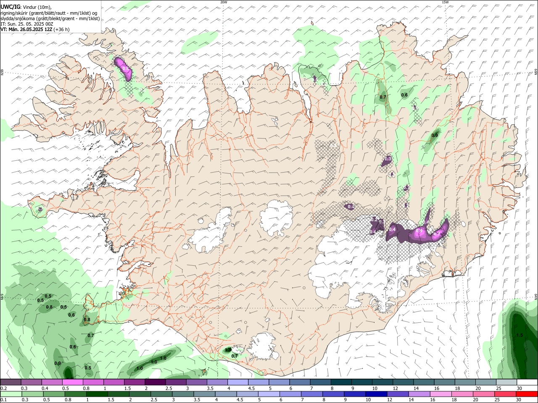Click the lower legend swatch labeled 3
This screenshot has height=403, width=538.
click(183, 394)
